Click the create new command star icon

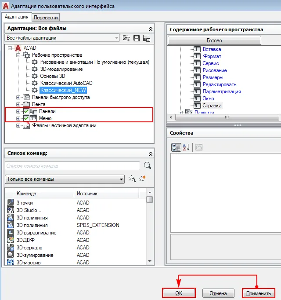[142, 179]
